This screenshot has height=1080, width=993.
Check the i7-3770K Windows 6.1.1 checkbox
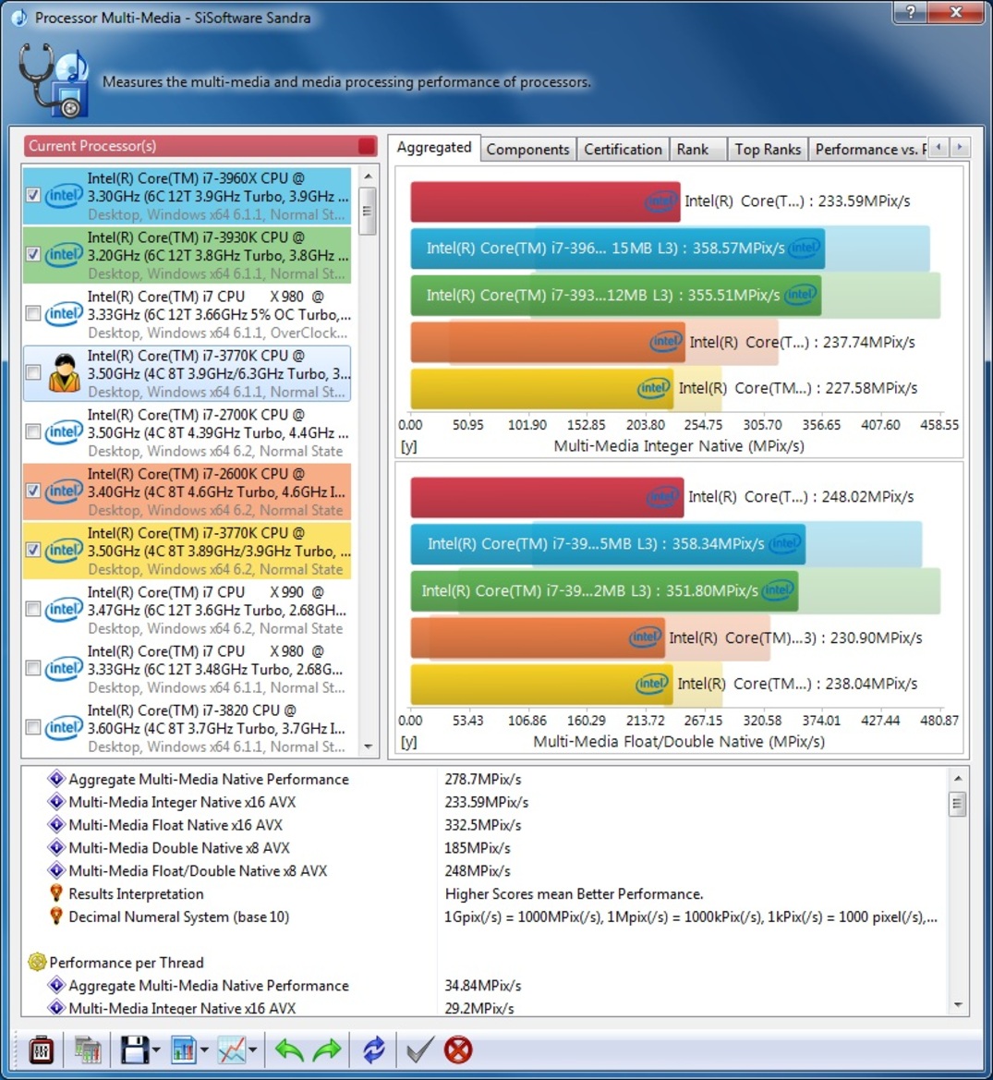tap(32, 372)
